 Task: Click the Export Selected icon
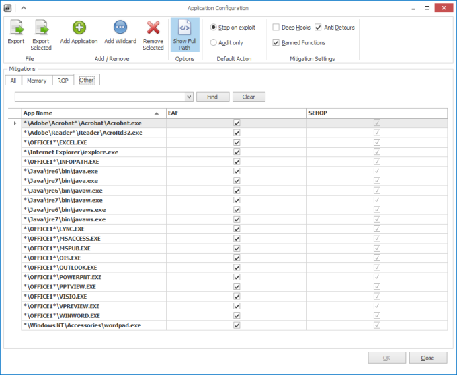tap(41, 28)
